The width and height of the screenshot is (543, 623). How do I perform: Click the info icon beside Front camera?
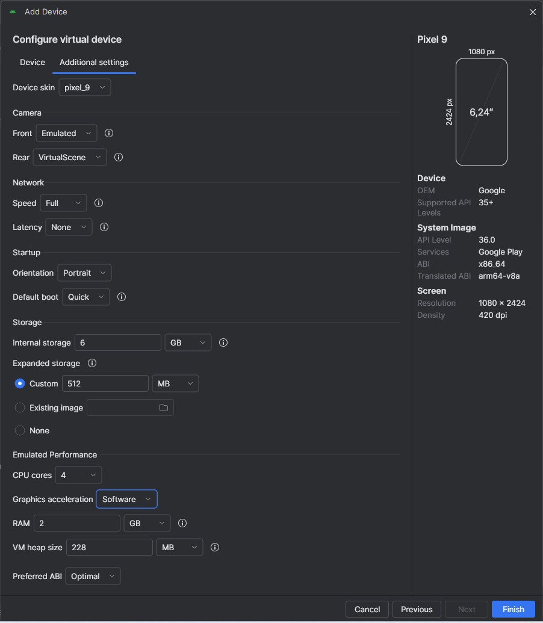pos(109,133)
